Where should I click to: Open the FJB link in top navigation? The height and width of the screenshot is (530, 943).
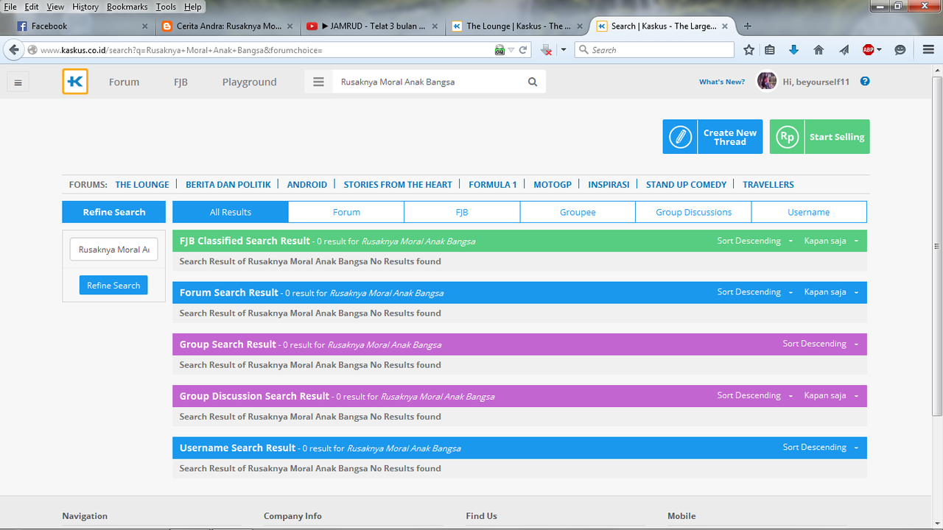(x=180, y=82)
